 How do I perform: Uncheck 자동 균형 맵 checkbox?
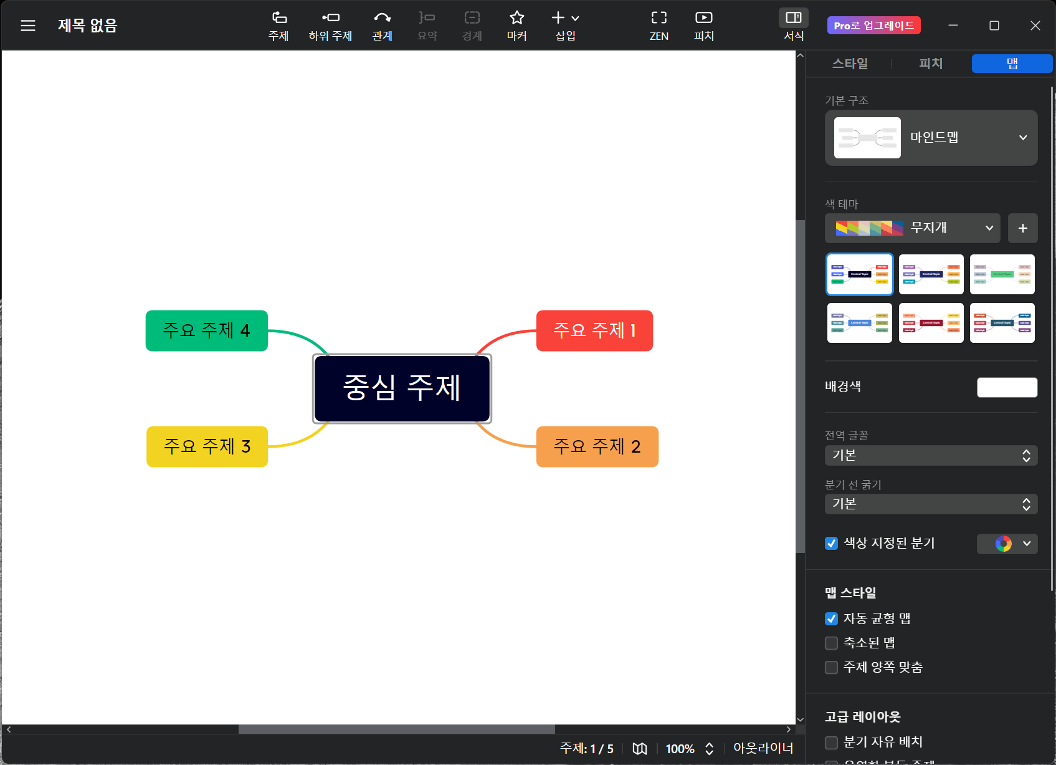click(x=831, y=618)
